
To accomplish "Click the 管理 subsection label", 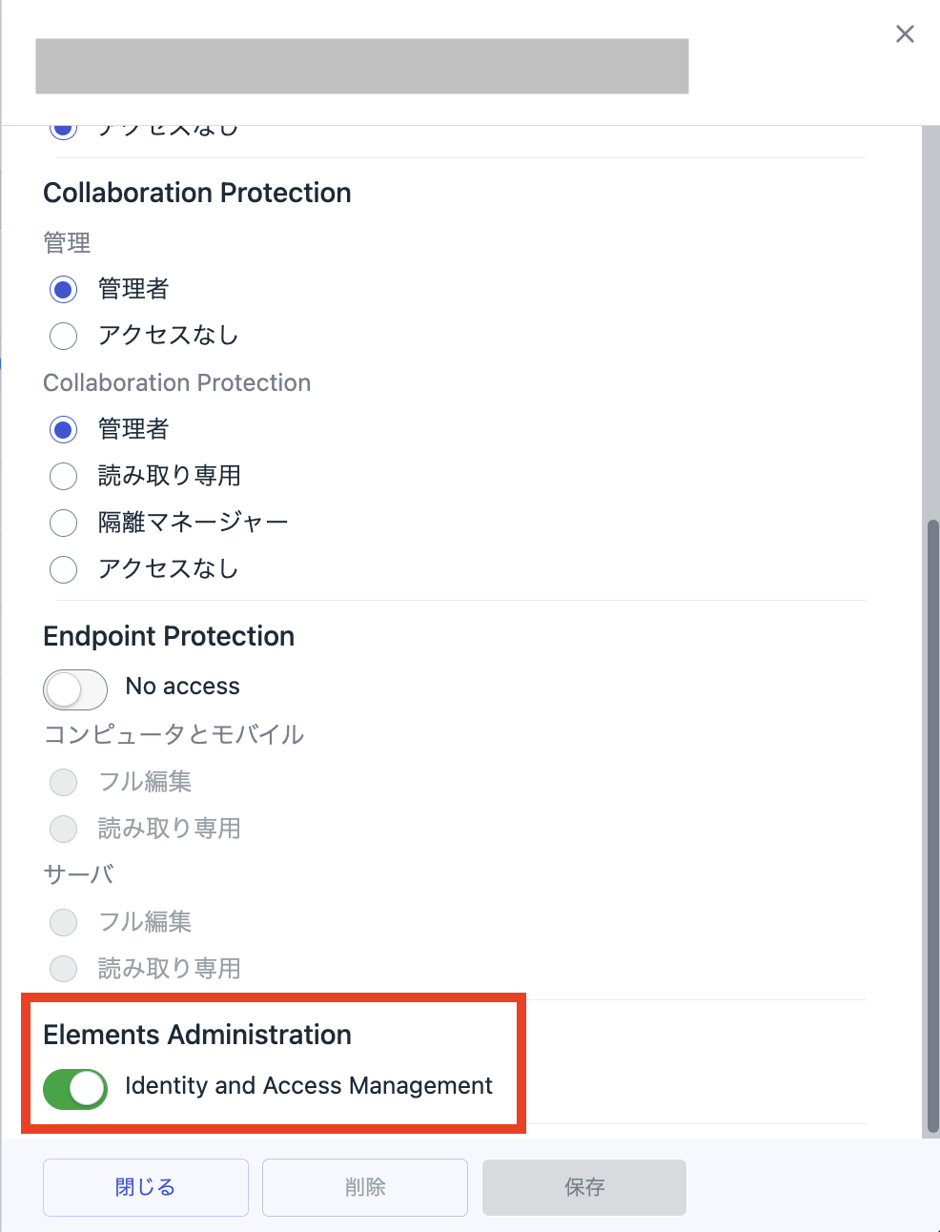I will [67, 243].
